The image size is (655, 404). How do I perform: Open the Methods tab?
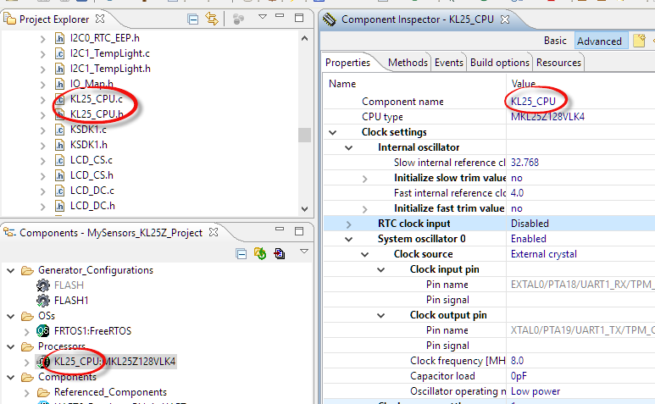pyautogui.click(x=408, y=63)
